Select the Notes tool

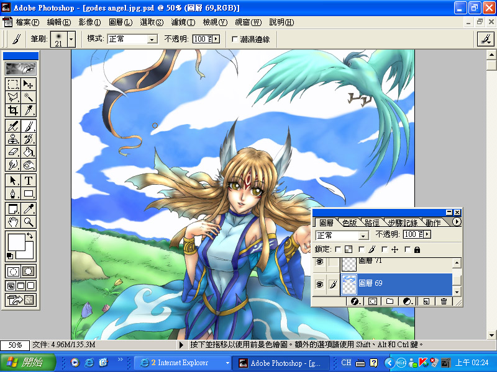click(13, 209)
